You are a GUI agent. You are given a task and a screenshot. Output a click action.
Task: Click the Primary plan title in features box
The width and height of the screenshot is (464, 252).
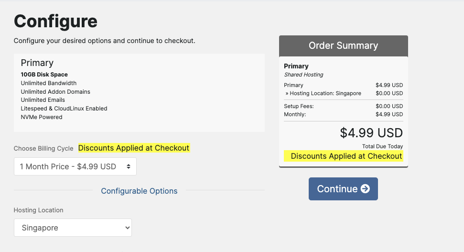[37, 63]
